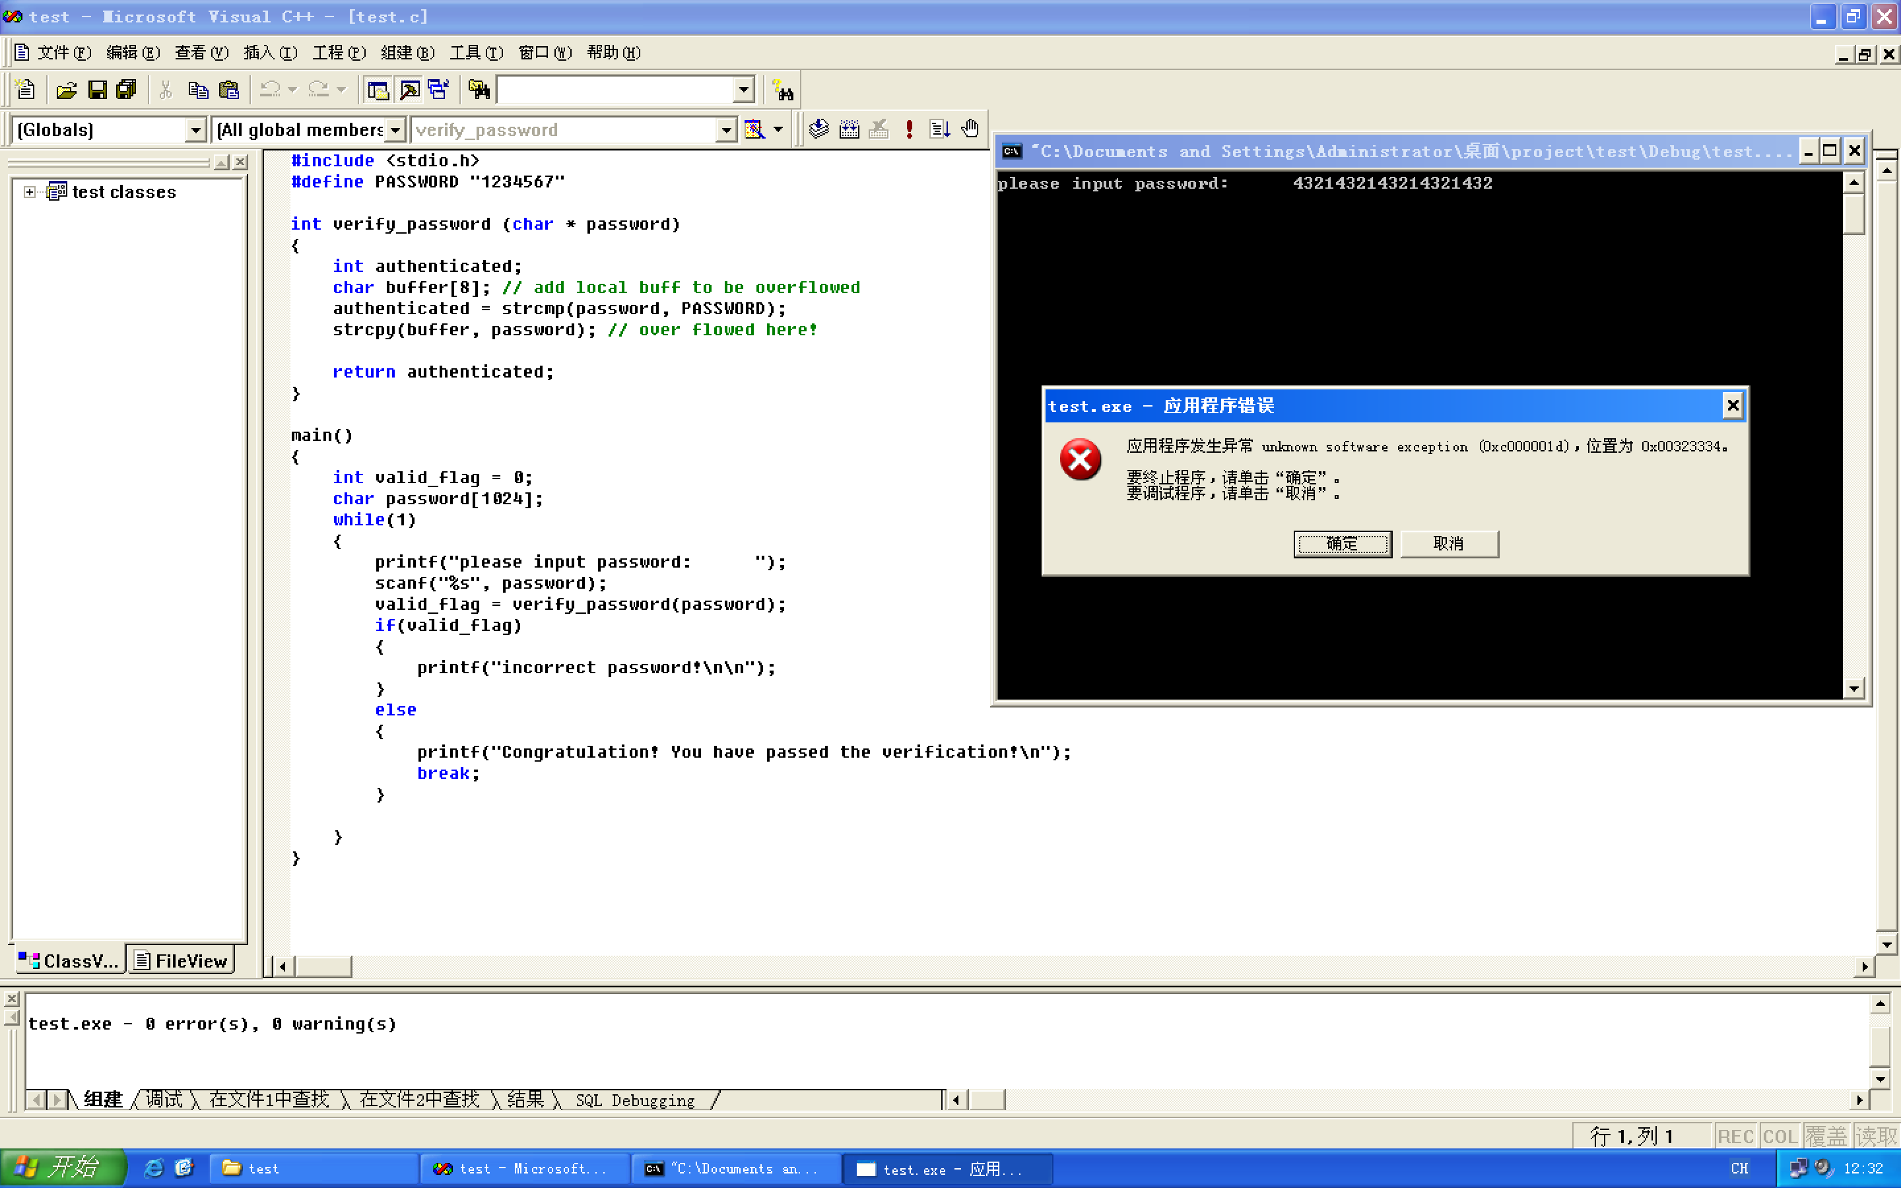Toggle the Output window hammer icon
Image resolution: width=1901 pixels, height=1188 pixels.
(409, 90)
